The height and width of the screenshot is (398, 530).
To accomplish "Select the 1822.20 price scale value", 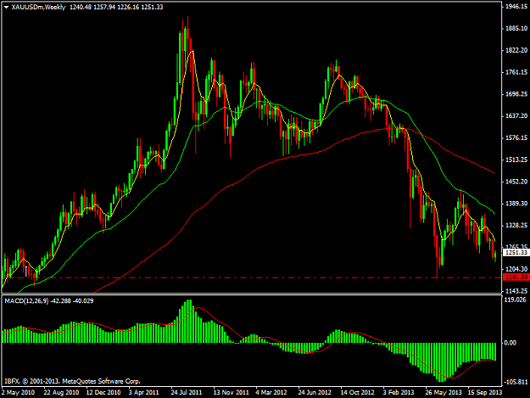I will (516, 50).
